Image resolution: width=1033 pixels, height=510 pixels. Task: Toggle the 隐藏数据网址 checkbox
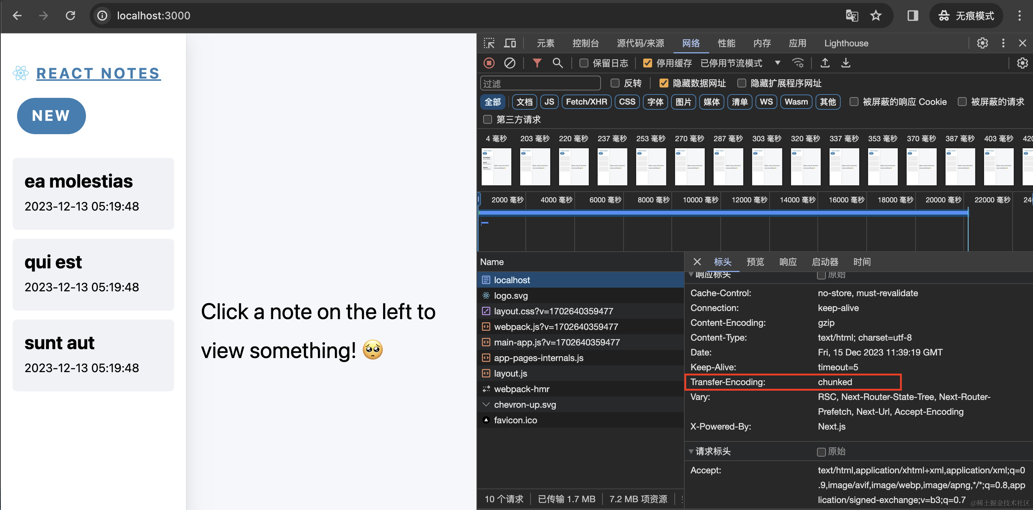[x=664, y=83]
